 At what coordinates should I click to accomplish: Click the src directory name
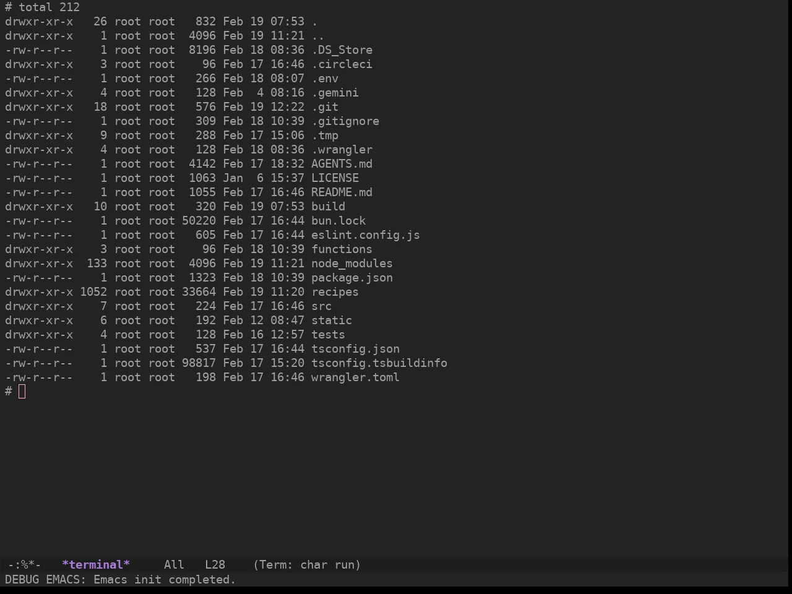(x=321, y=306)
